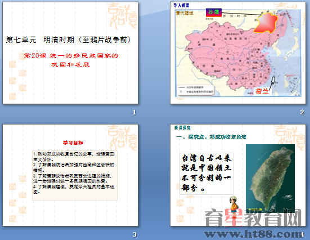Click the red 学习目标 heading
Image resolution: width=310 pixels, height=240 pixels.
coord(73,143)
